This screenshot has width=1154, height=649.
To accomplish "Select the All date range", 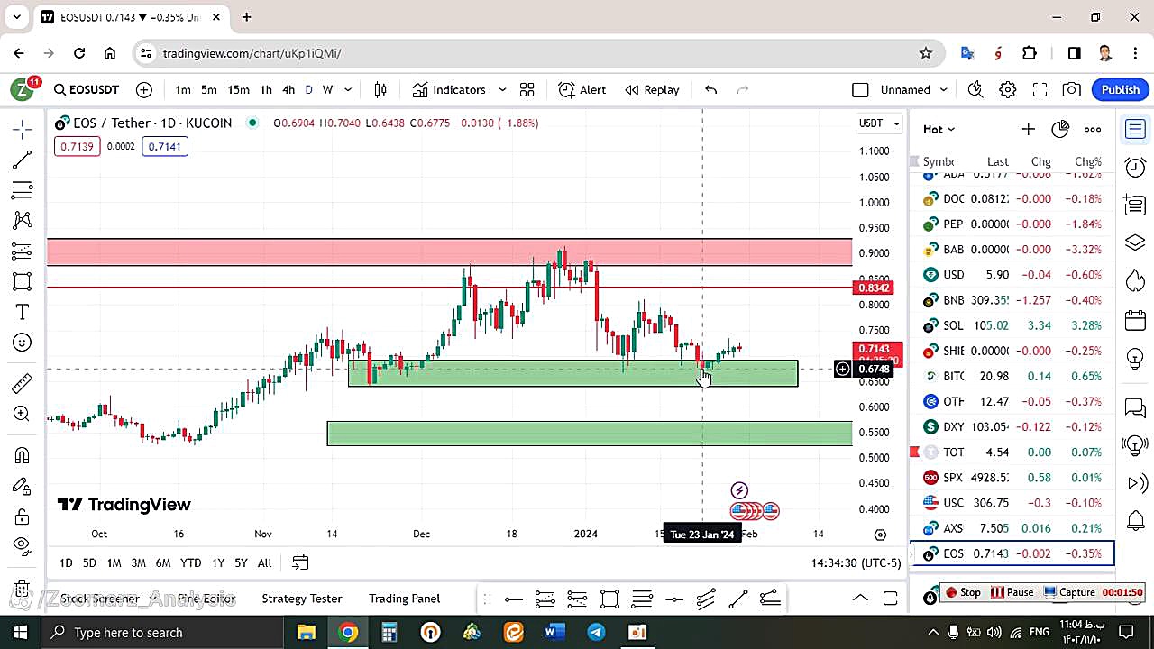I will (x=264, y=562).
